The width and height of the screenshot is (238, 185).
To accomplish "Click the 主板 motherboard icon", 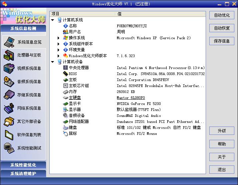I will (65, 80).
